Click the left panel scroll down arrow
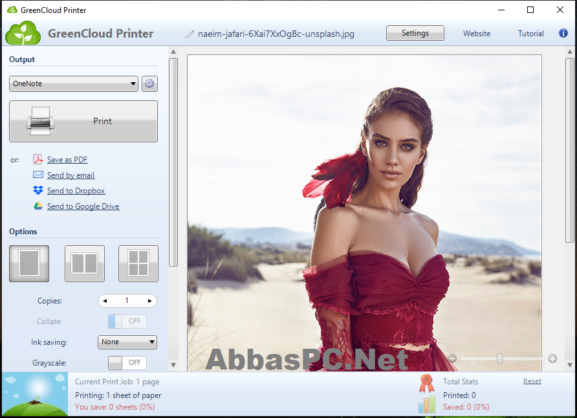The height and width of the screenshot is (418, 577). tap(173, 365)
